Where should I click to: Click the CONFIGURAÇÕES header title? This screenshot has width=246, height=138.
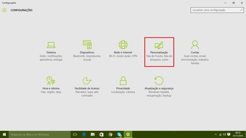(x=21, y=10)
